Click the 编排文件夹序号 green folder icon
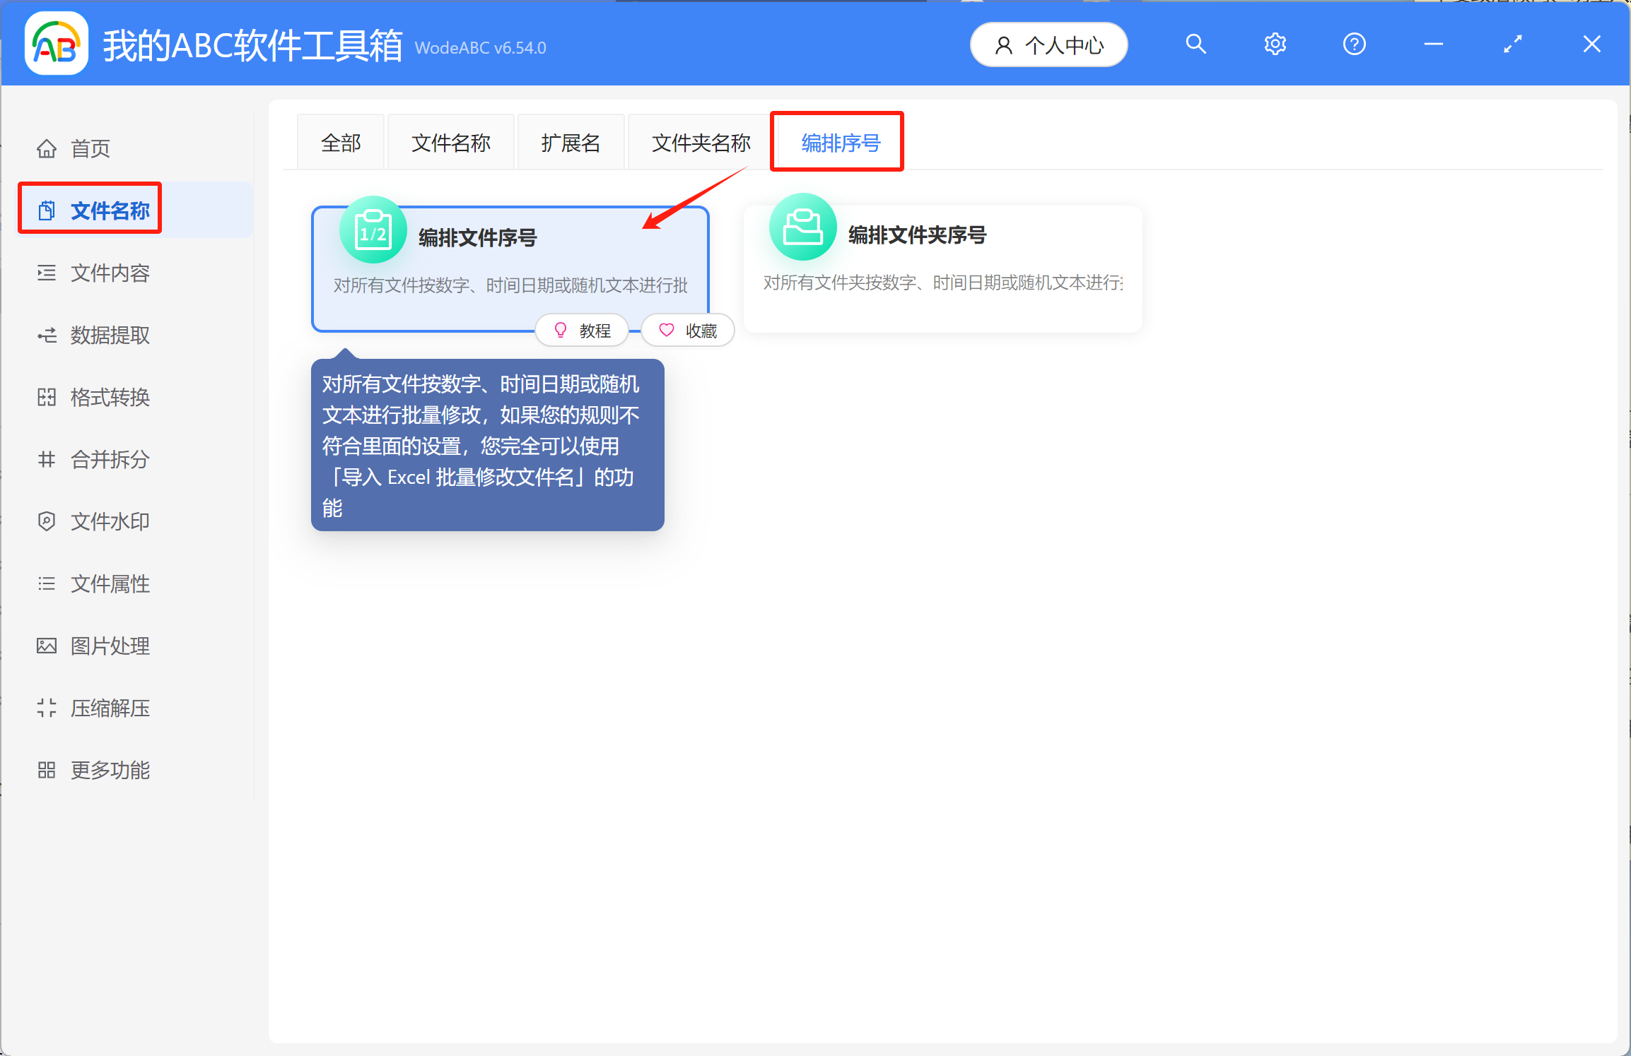Screen dimensions: 1631x1056 pos(802,227)
